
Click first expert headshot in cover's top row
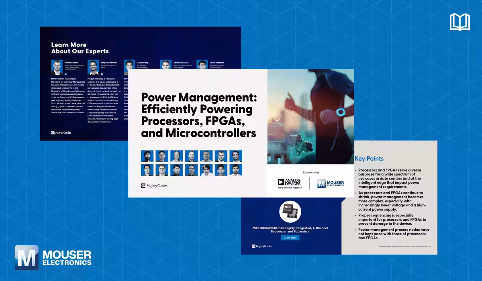(147, 156)
